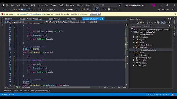Image resolution: width=177 pixels, height=99 pixels.
Task: Start debugging with the Docker button
Action: 70,9
